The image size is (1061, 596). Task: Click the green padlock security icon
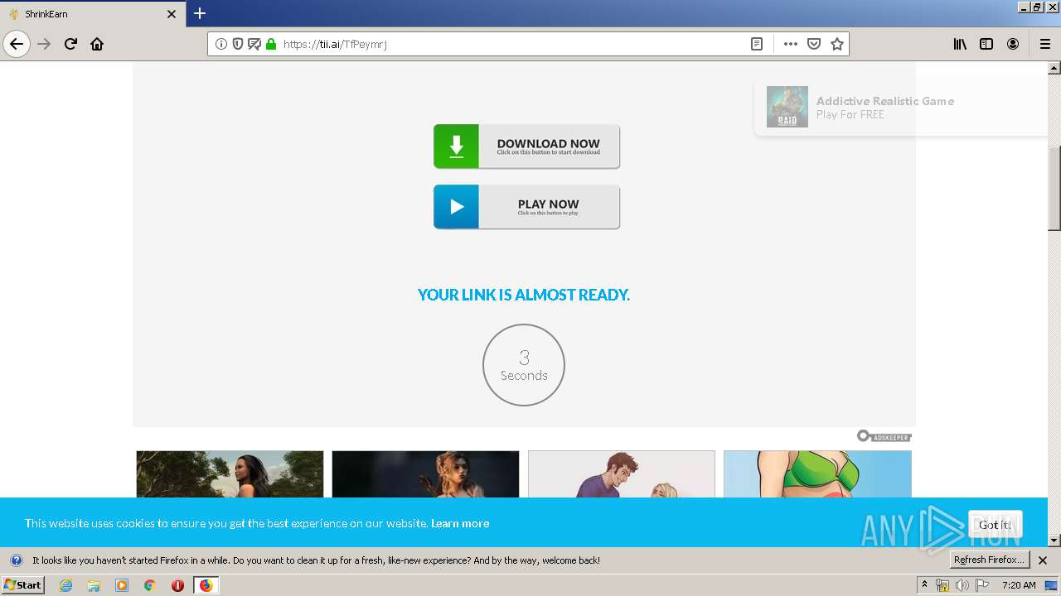270,44
